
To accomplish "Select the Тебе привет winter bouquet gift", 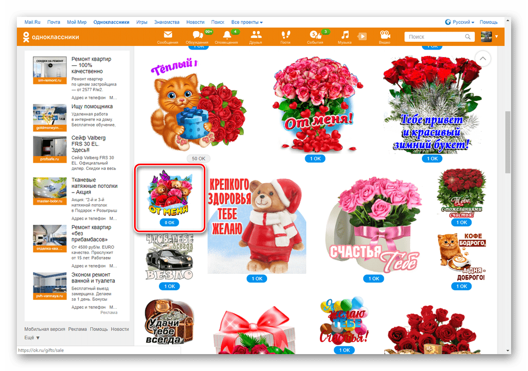I will [432, 104].
